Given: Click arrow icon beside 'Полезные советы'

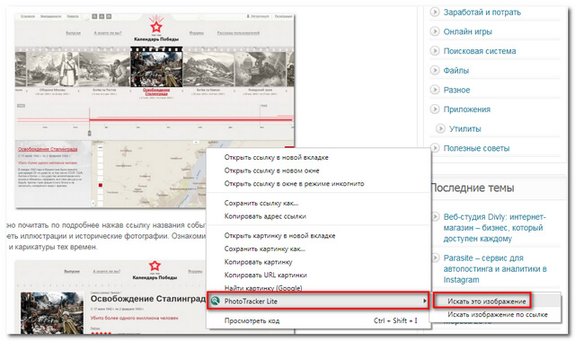Looking at the screenshot, I should (435, 148).
